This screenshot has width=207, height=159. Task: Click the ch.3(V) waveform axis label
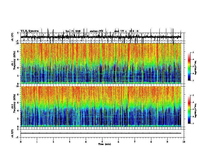(13, 133)
